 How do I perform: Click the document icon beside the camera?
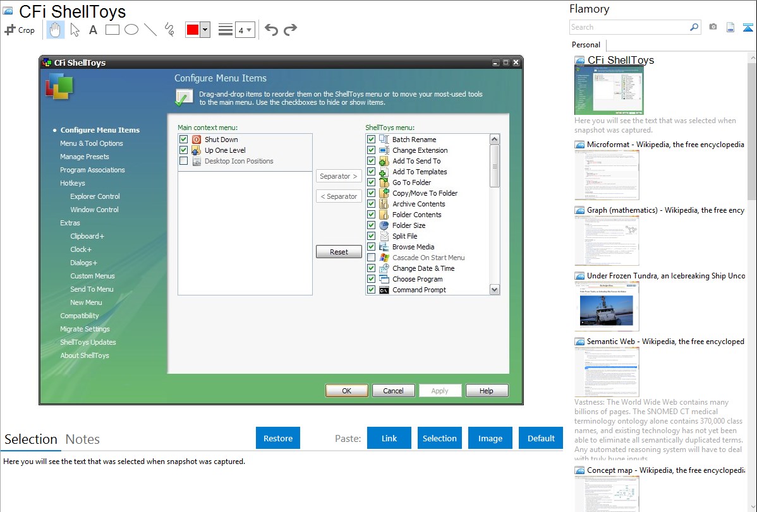[730, 27]
